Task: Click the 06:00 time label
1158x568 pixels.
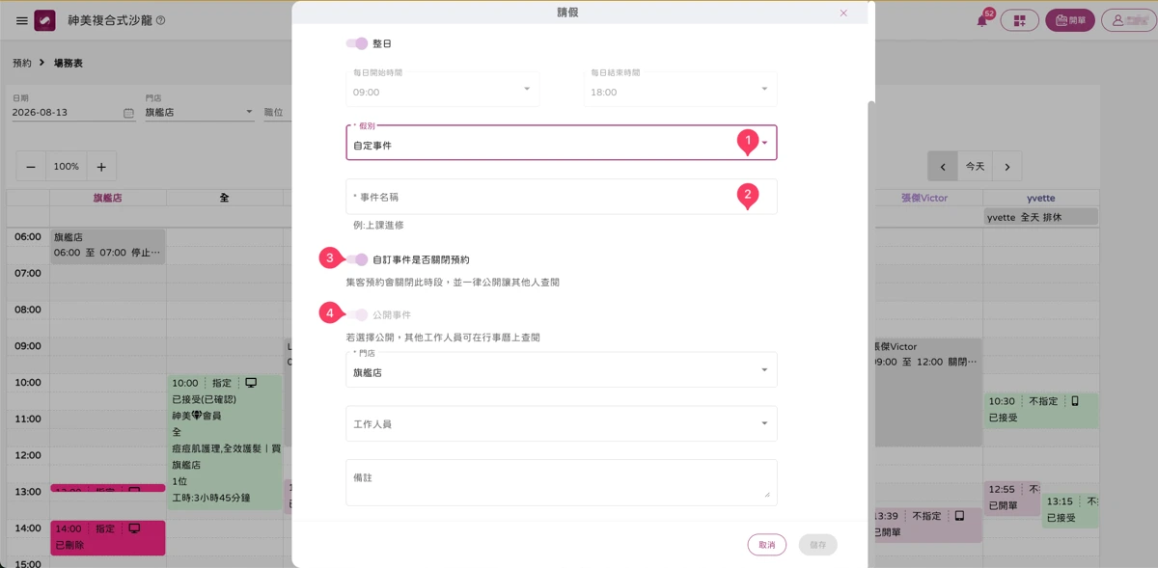Action: pyautogui.click(x=28, y=236)
